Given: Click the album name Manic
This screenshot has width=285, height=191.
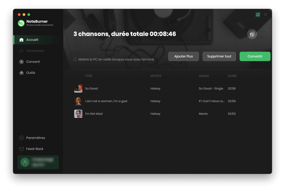Looking at the screenshot, I should [203, 114].
